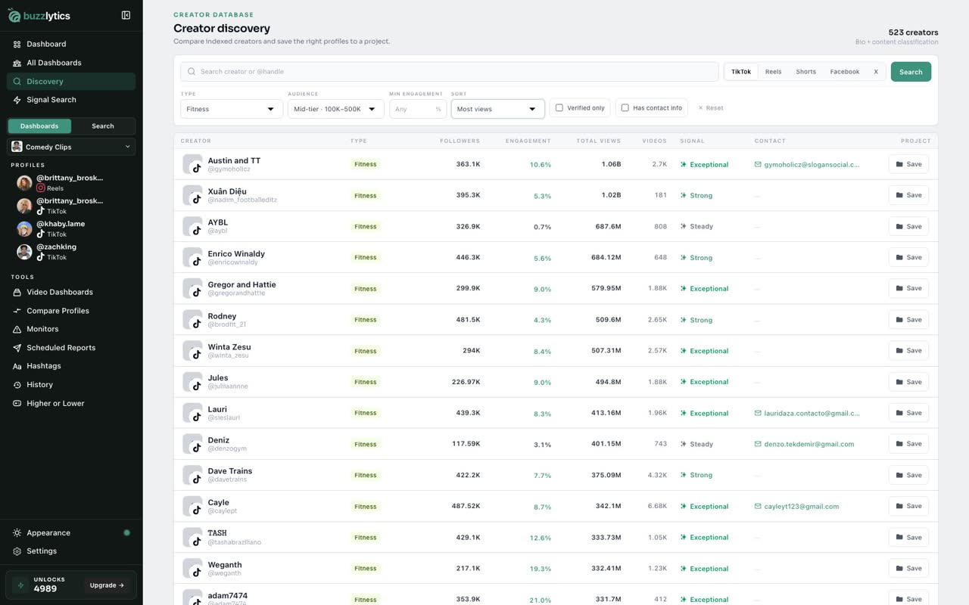The width and height of the screenshot is (969, 605).
Task: Enable the Verified only checkbox
Action: (x=559, y=108)
